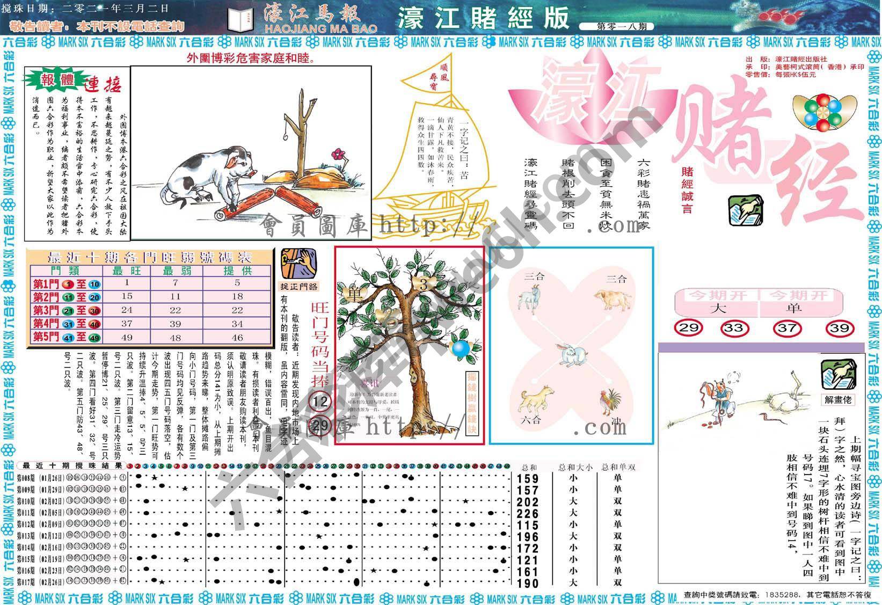Click the 捉正門路 hand icon

tap(298, 263)
